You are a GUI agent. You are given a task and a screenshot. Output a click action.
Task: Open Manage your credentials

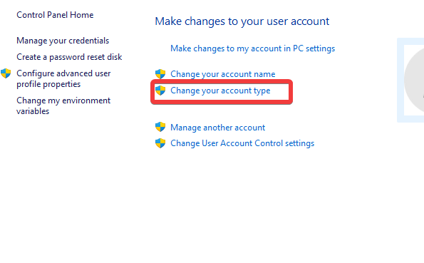coord(63,41)
